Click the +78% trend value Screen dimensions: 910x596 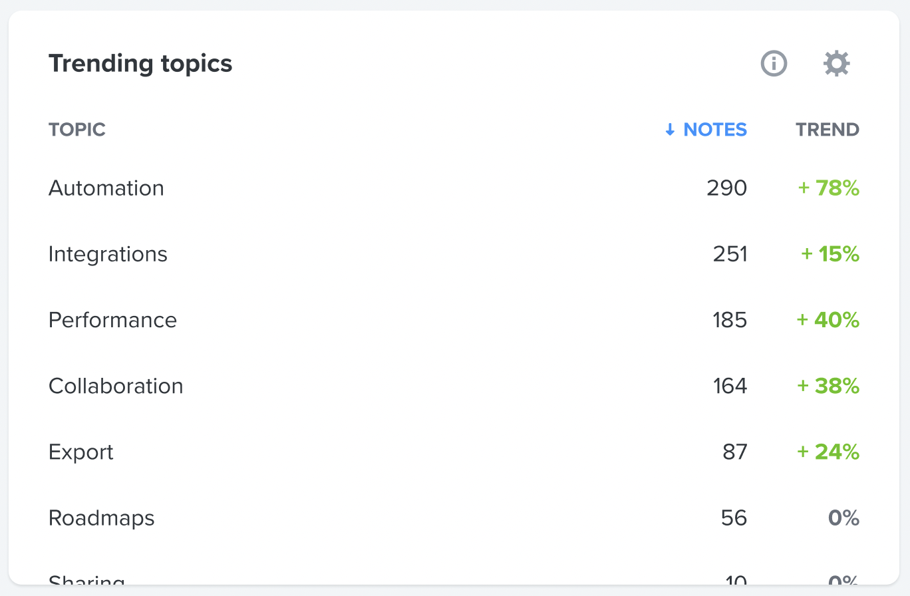(x=829, y=188)
